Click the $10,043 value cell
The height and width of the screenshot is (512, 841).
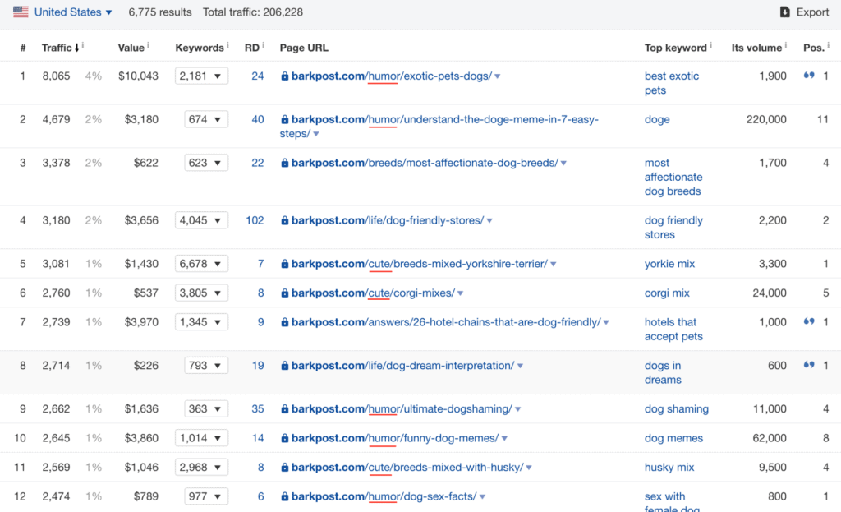click(x=138, y=76)
